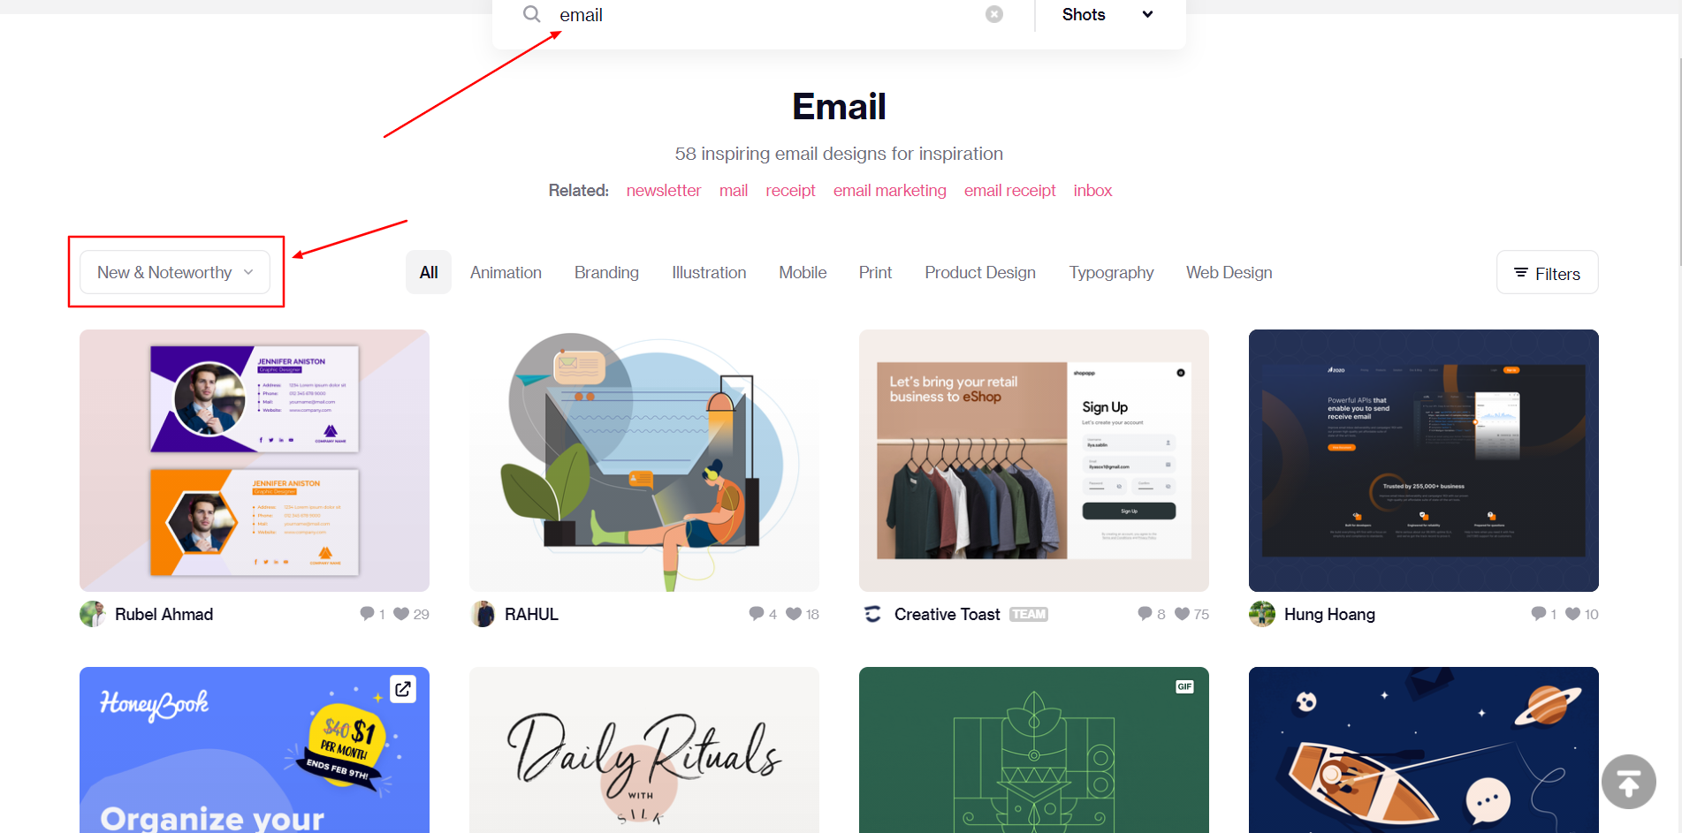The image size is (1682, 833).
Task: Click the scroll-to-top arrow button
Action: [x=1629, y=782]
